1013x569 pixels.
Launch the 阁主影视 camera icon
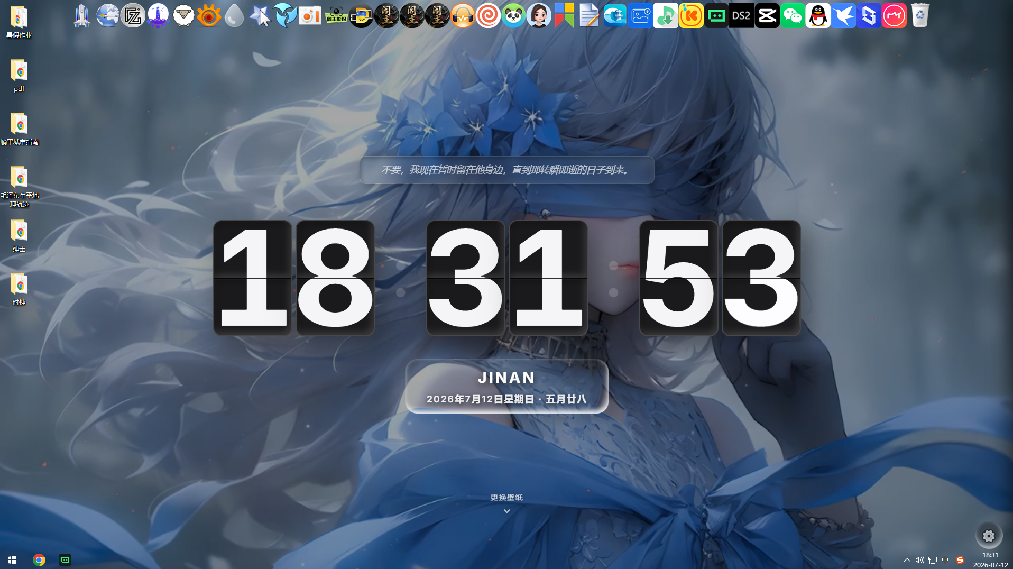tap(336, 15)
